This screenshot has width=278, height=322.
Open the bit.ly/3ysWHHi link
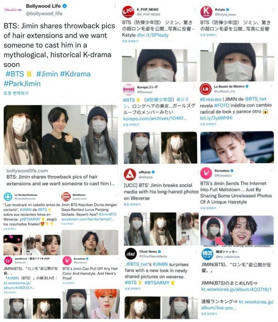pyautogui.click(x=216, y=118)
